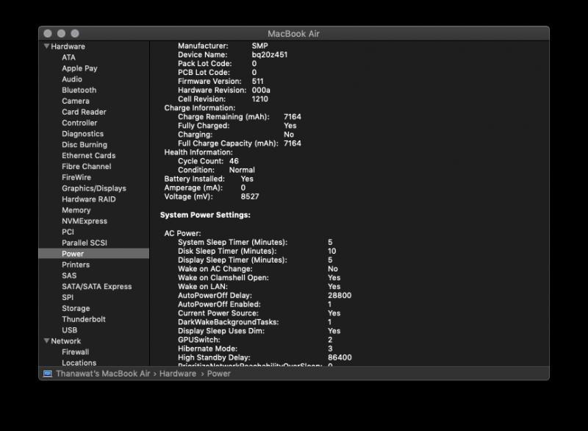Viewport: 588px width, 431px height.
Task: Click the Health Information heading
Action: [x=198, y=152]
